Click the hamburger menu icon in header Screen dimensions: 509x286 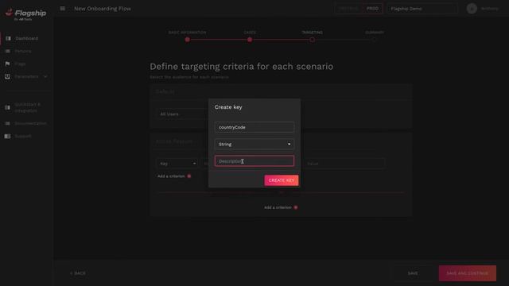(x=62, y=9)
